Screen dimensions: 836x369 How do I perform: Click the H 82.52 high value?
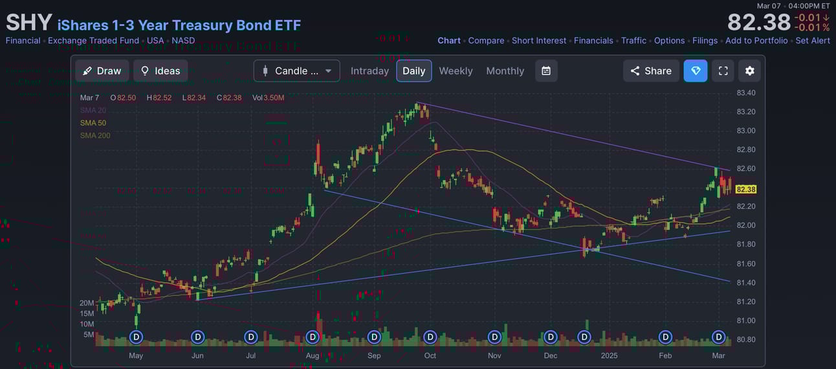pos(159,98)
